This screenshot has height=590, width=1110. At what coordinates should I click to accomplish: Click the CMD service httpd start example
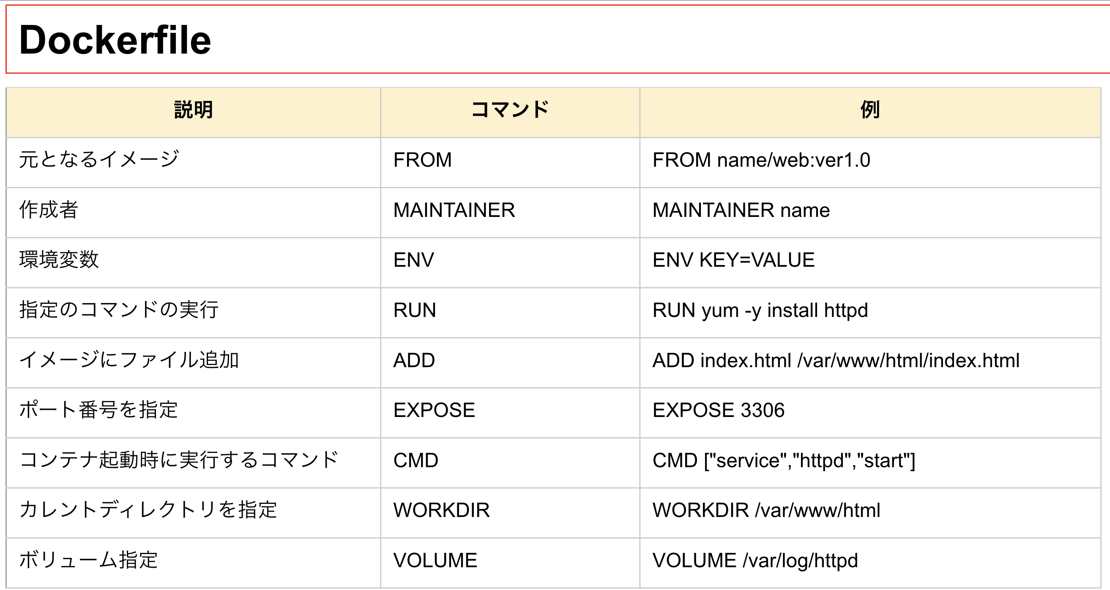coord(783,460)
